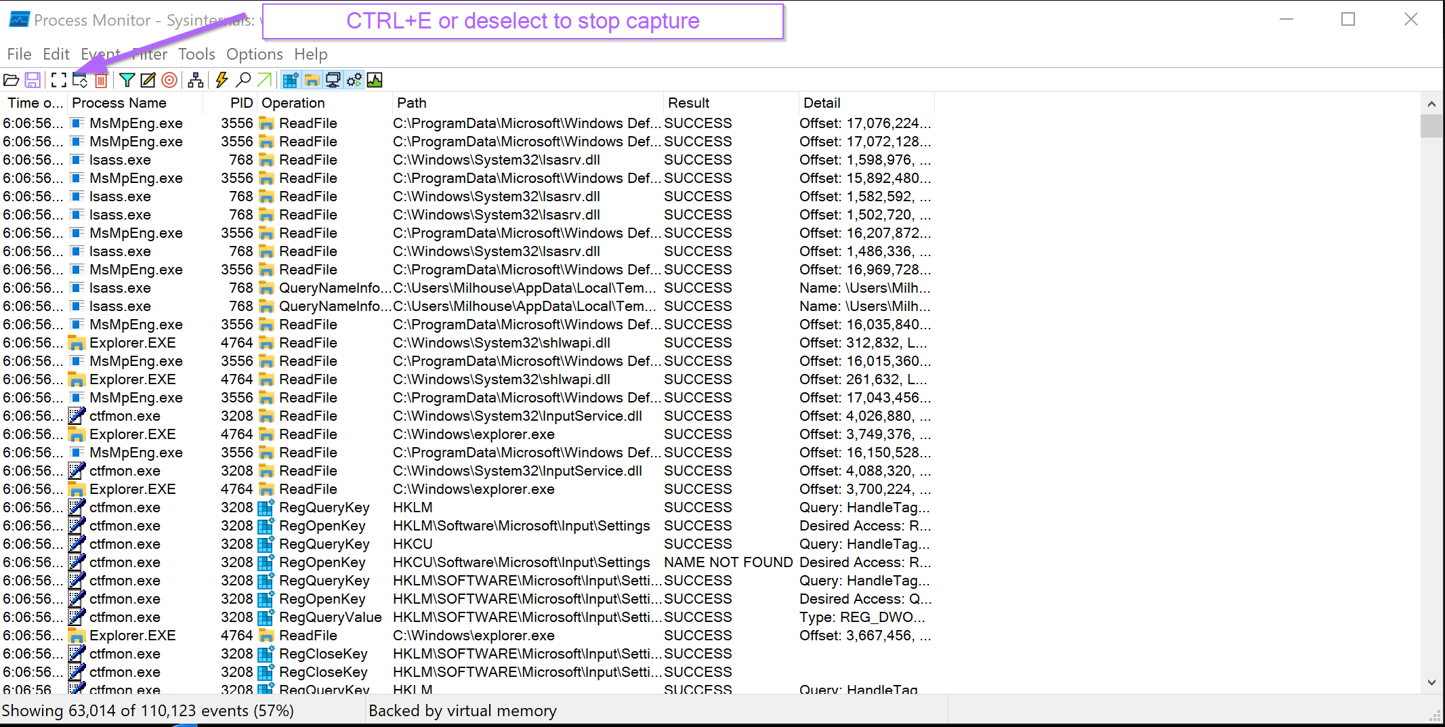Select the Offset: 15,892,480 detail cell

[x=865, y=178]
